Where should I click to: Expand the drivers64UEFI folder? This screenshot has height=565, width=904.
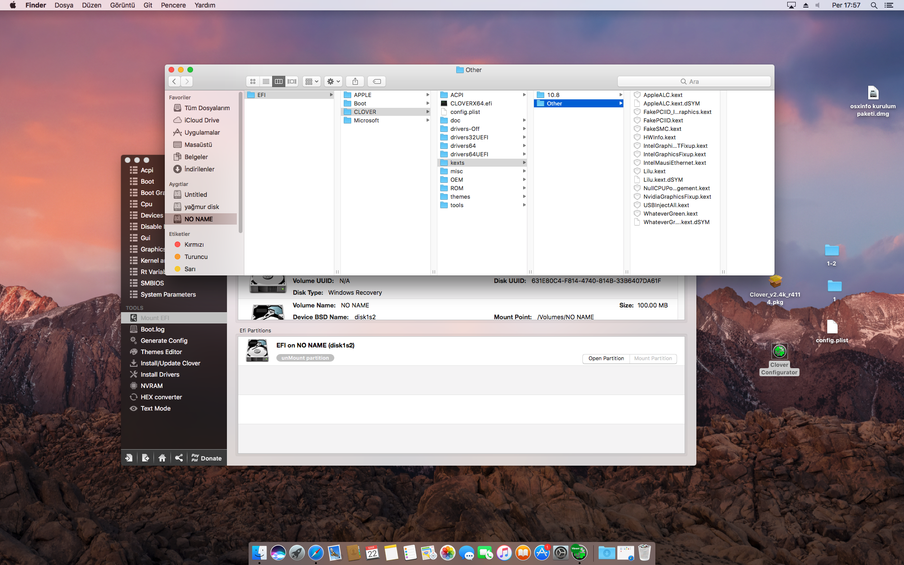[469, 154]
